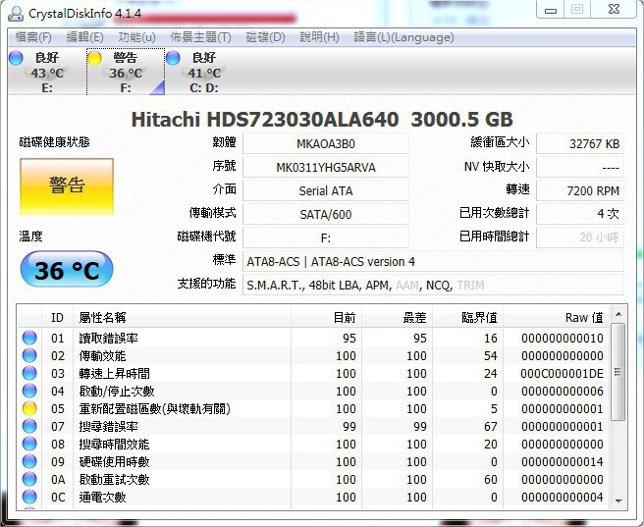Open the 佈景主題(T) menu
This screenshot has width=644, height=527.
point(201,37)
